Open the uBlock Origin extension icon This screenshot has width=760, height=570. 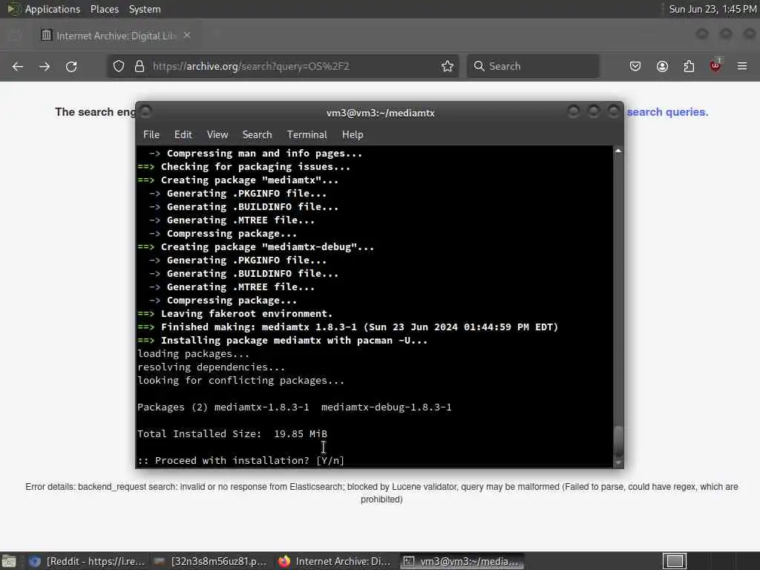[715, 65]
